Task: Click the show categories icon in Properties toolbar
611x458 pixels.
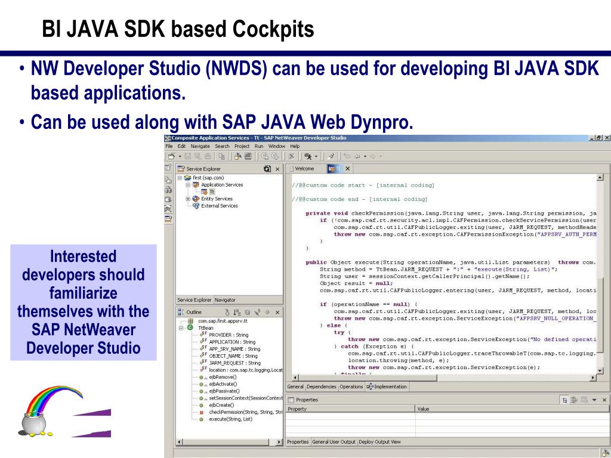Action: pos(564,400)
